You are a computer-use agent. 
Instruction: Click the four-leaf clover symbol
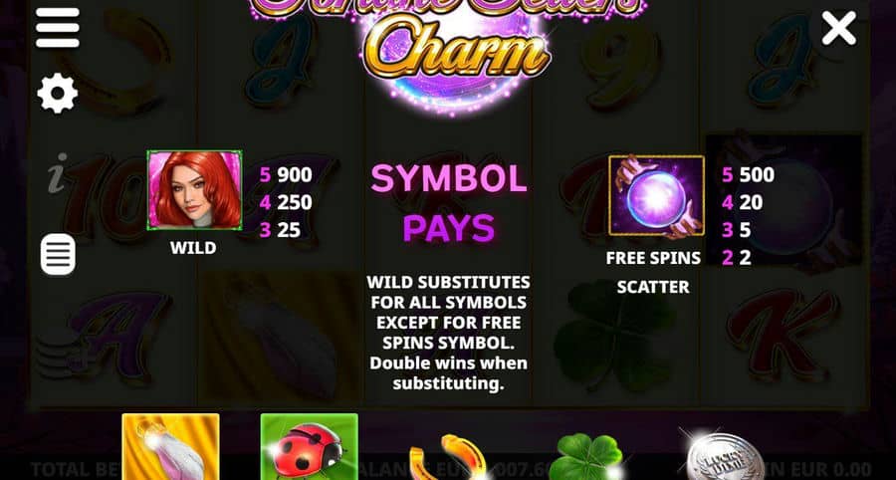585,457
